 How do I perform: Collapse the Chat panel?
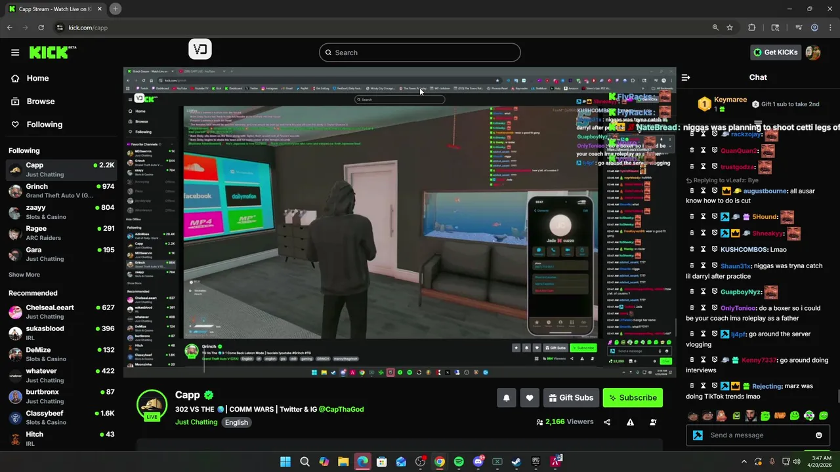(x=686, y=77)
